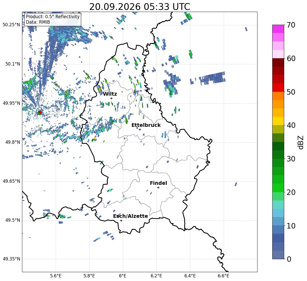307x281 pixels.
Task: Click the red 50 dBZ colorbar segment
Action: 278,88
